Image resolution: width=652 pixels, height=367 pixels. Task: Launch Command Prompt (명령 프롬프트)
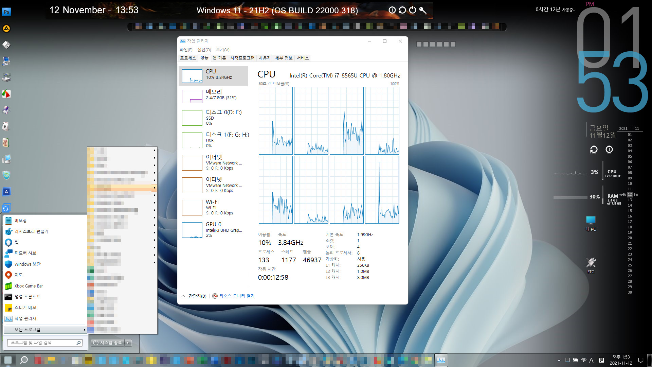[x=45, y=297]
